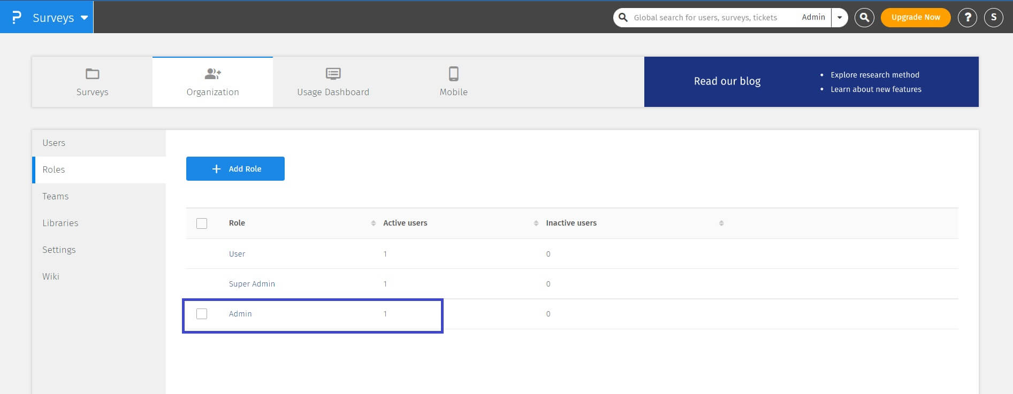
Task: Click the Add Role button
Action: click(235, 169)
